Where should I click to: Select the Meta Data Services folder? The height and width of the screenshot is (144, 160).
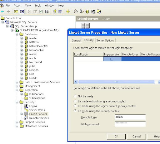(x=36, y=126)
